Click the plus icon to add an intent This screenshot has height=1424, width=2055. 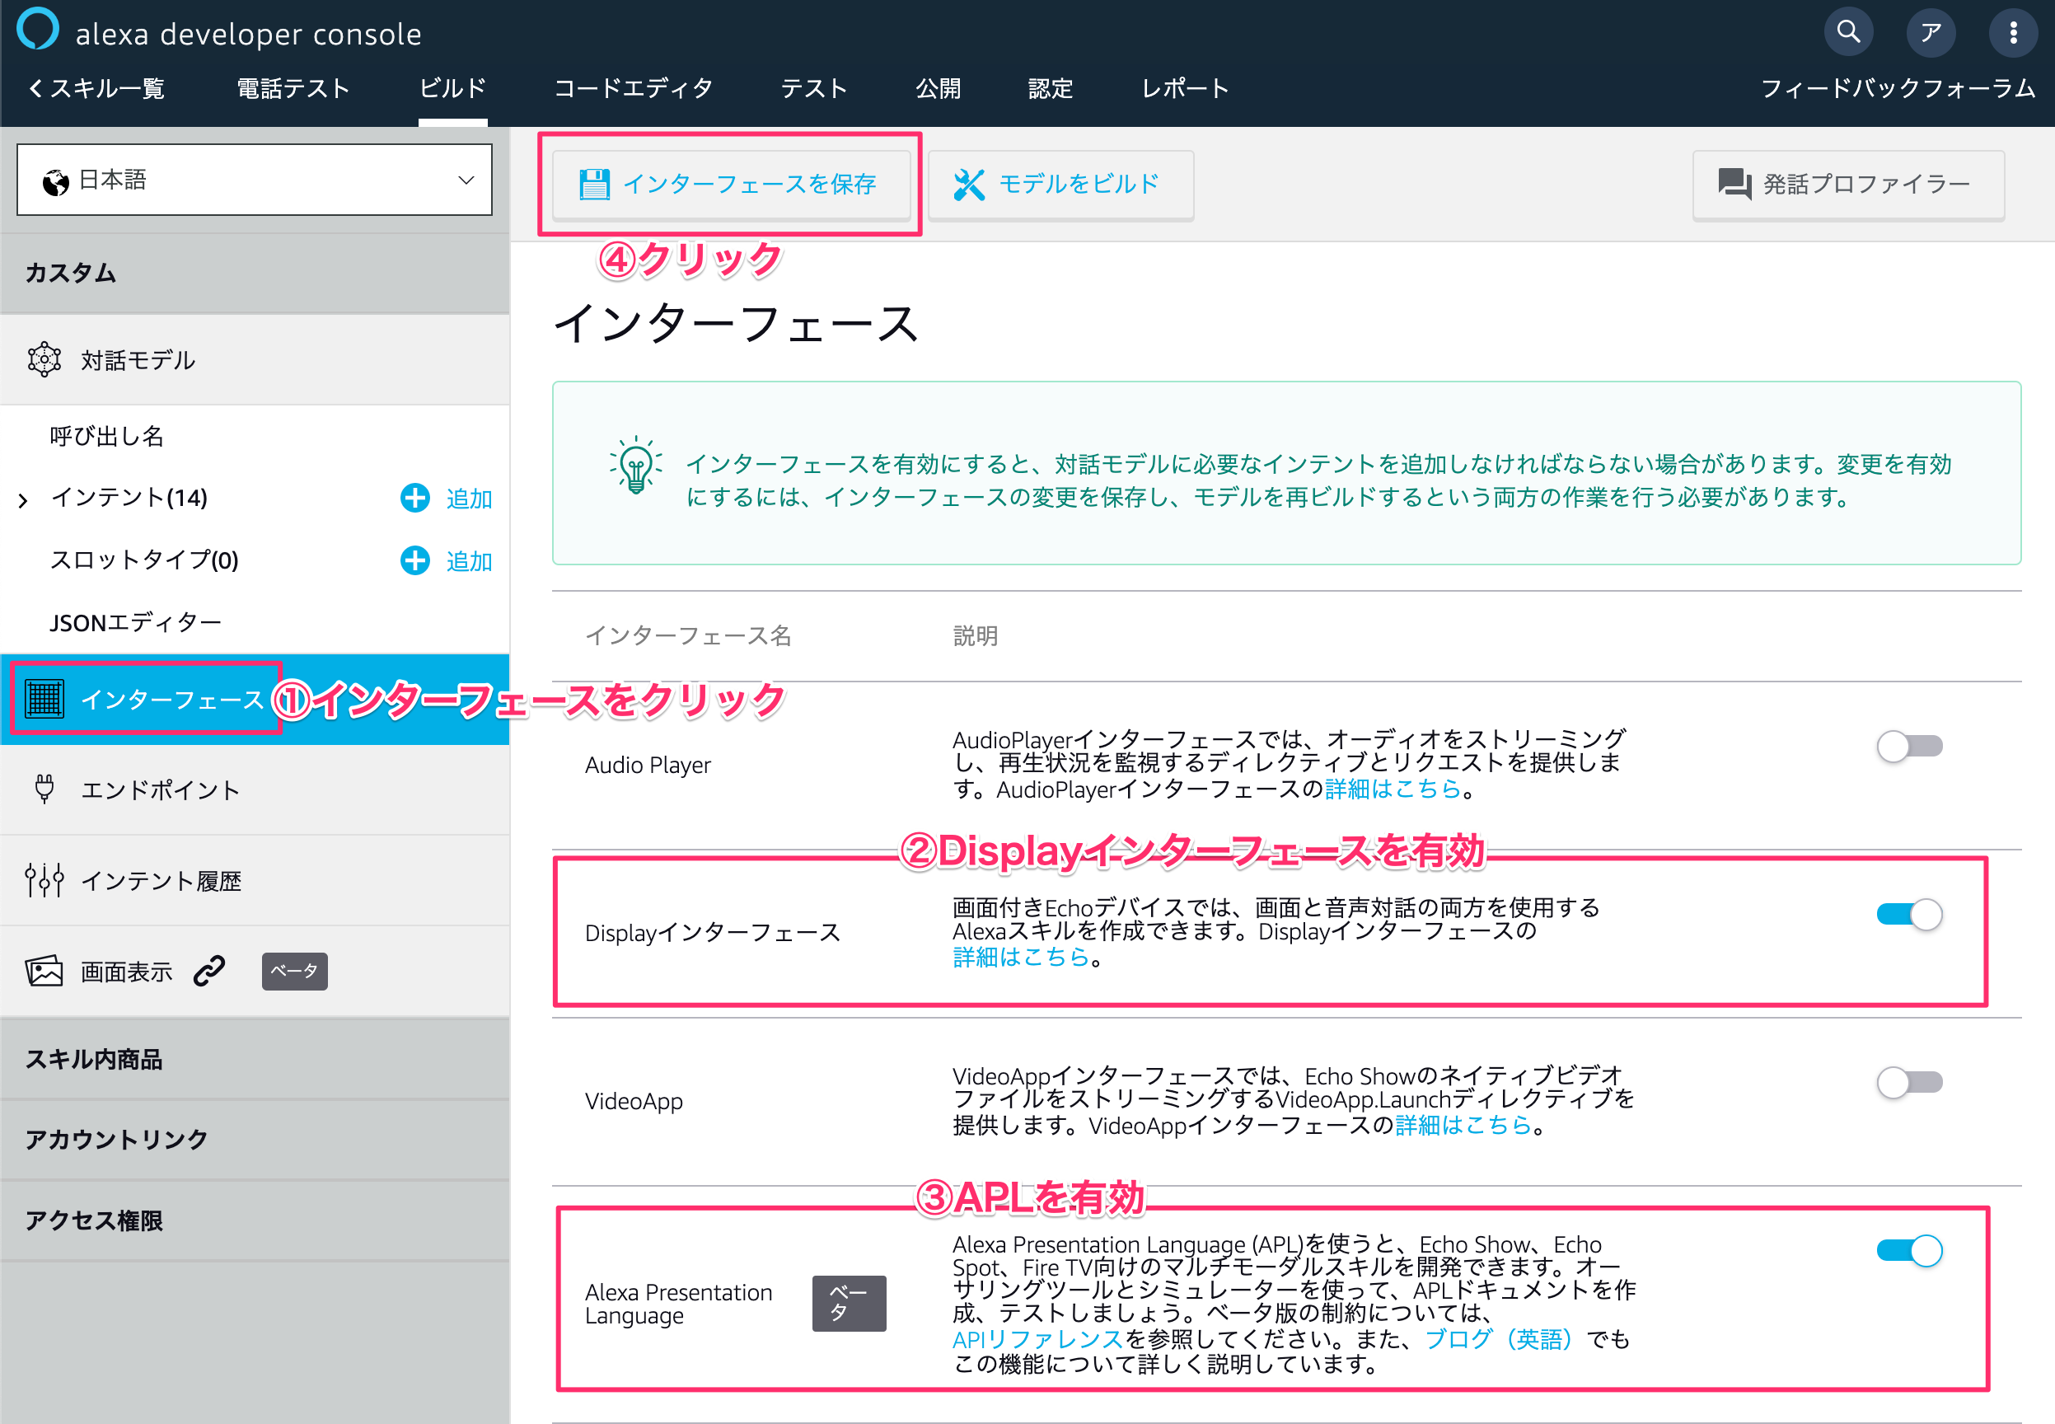414,498
